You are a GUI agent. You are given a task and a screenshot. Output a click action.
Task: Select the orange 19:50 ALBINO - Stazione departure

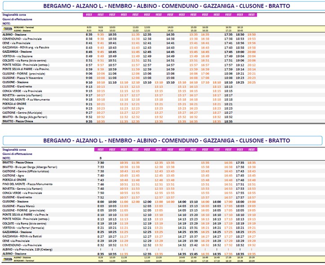[251, 35]
